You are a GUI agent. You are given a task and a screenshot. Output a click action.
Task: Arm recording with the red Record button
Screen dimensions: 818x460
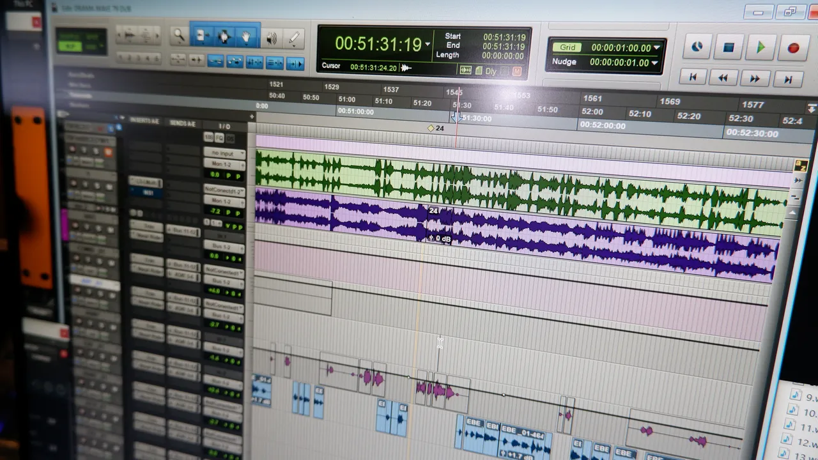[793, 48]
